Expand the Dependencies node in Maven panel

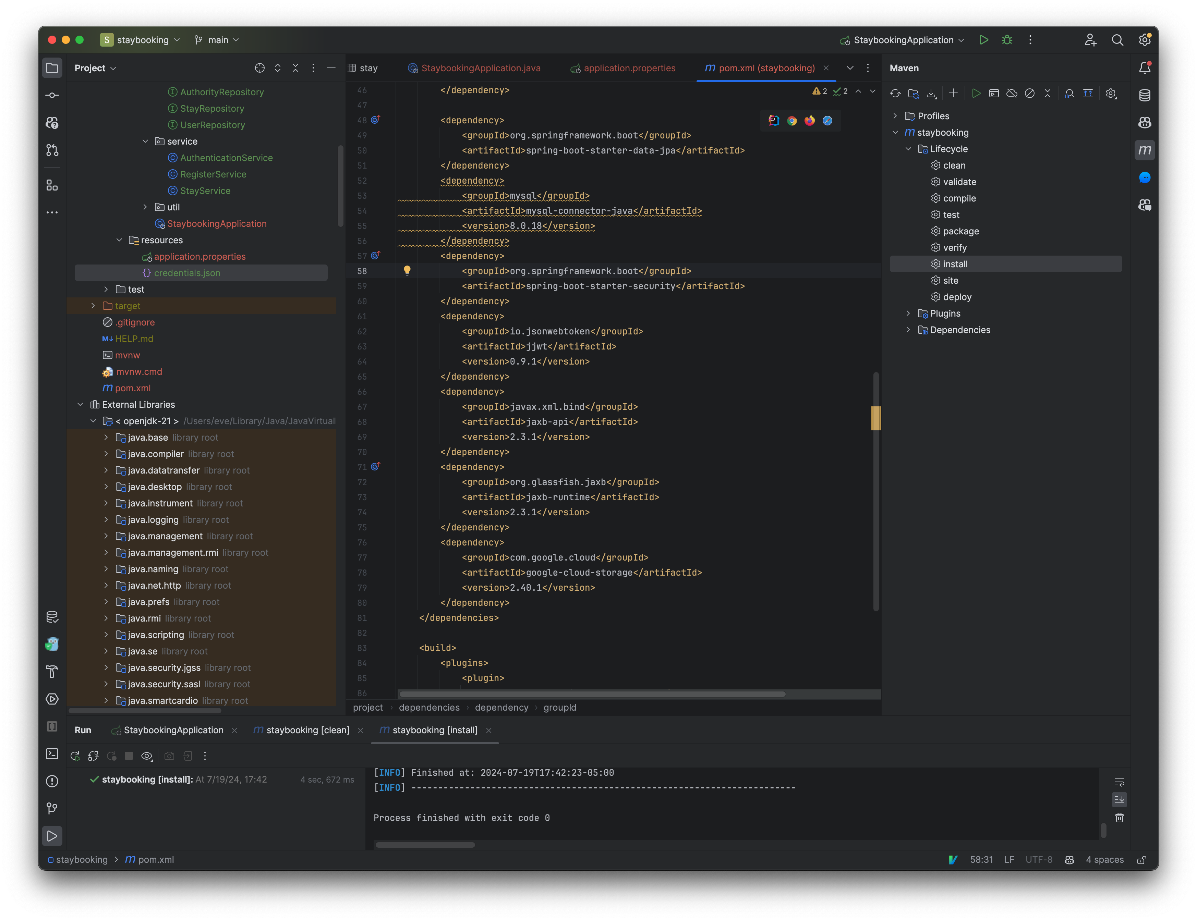(909, 330)
